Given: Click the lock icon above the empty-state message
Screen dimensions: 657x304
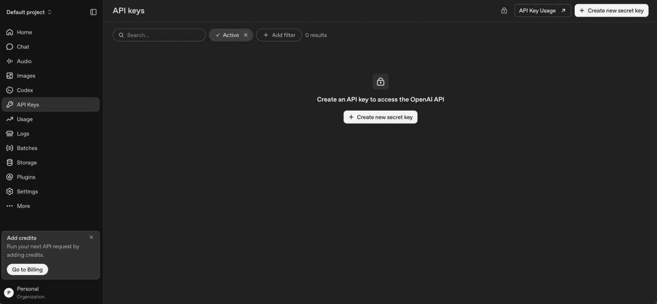Looking at the screenshot, I should 381,82.
